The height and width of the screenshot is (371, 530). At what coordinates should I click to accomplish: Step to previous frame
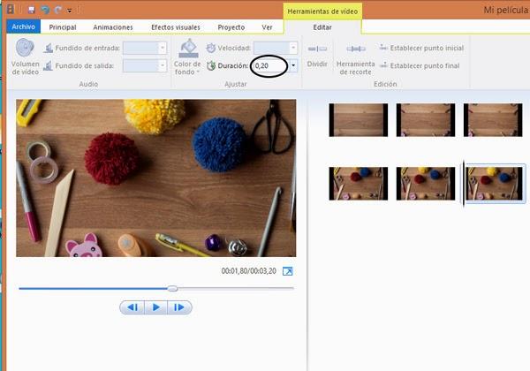(x=132, y=307)
